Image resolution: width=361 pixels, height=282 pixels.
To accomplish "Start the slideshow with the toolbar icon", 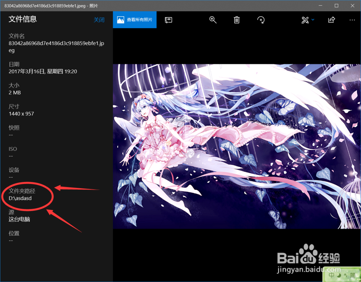I will coord(169,20).
